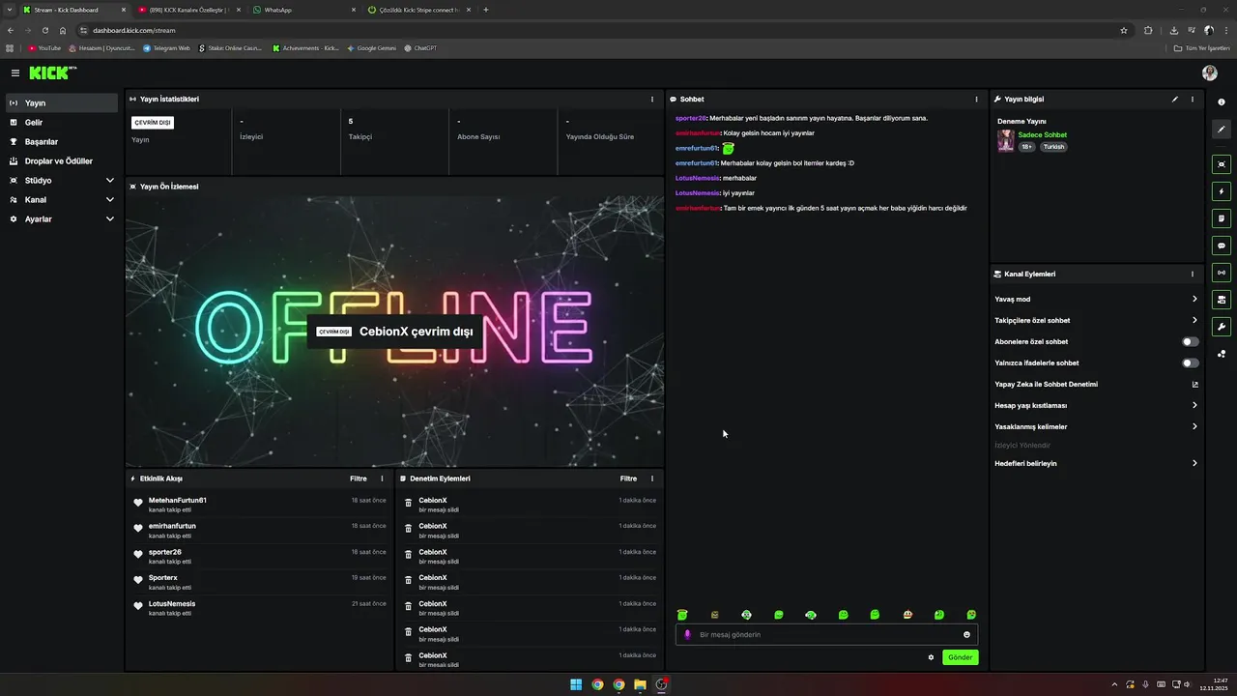Open the ChatGPT bookmark
The image size is (1237, 696).
point(420,47)
